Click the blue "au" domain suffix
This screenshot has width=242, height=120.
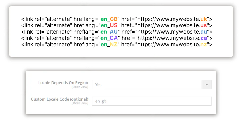203,32
